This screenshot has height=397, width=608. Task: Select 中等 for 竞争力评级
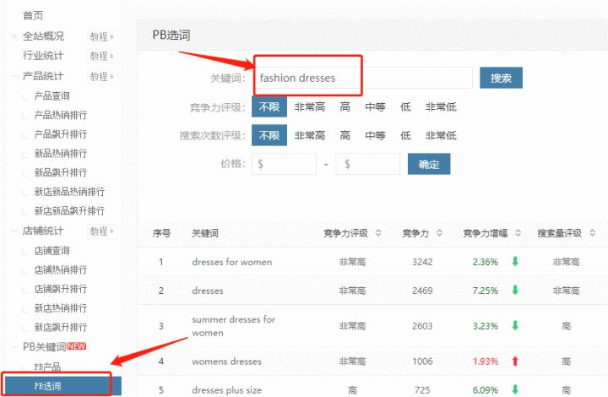pyautogui.click(x=375, y=106)
